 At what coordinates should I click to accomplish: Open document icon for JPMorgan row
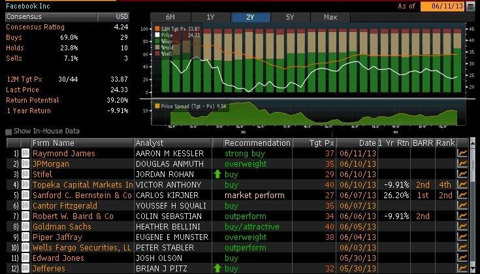(x=25, y=163)
